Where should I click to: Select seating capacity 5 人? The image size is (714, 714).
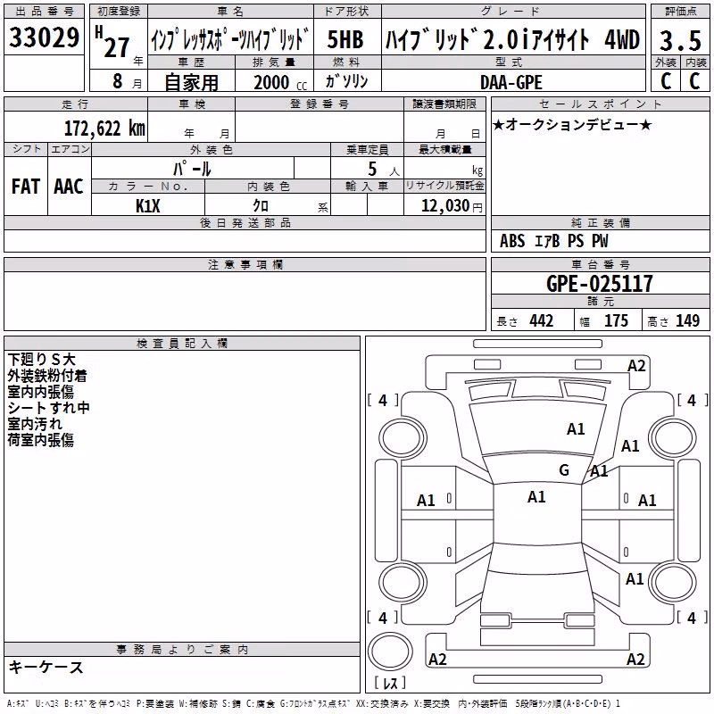click(384, 170)
